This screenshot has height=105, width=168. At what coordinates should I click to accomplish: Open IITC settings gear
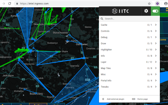[146, 11]
